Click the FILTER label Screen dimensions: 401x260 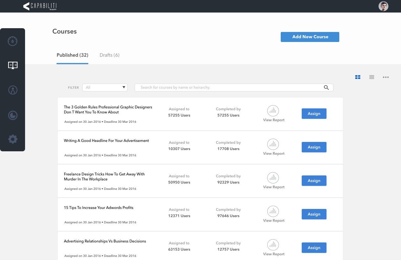73,88
